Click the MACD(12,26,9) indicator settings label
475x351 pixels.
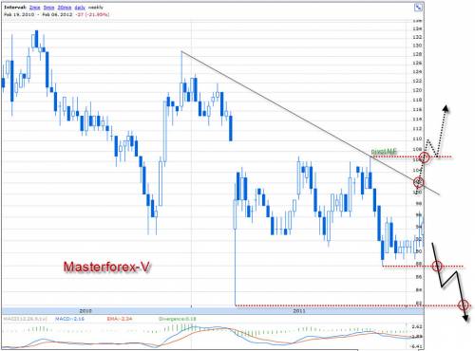pyautogui.click(x=26, y=319)
